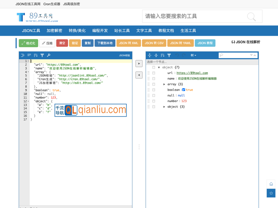Click the format JSON icon in code editor toolbar
This screenshot has height=208, width=278.
(x=23, y=55)
